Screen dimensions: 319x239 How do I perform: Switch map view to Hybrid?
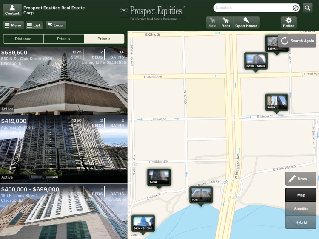point(301,222)
